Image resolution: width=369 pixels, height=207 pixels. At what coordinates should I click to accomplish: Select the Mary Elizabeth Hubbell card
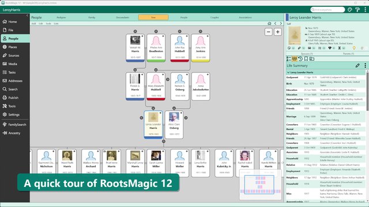click(156, 86)
